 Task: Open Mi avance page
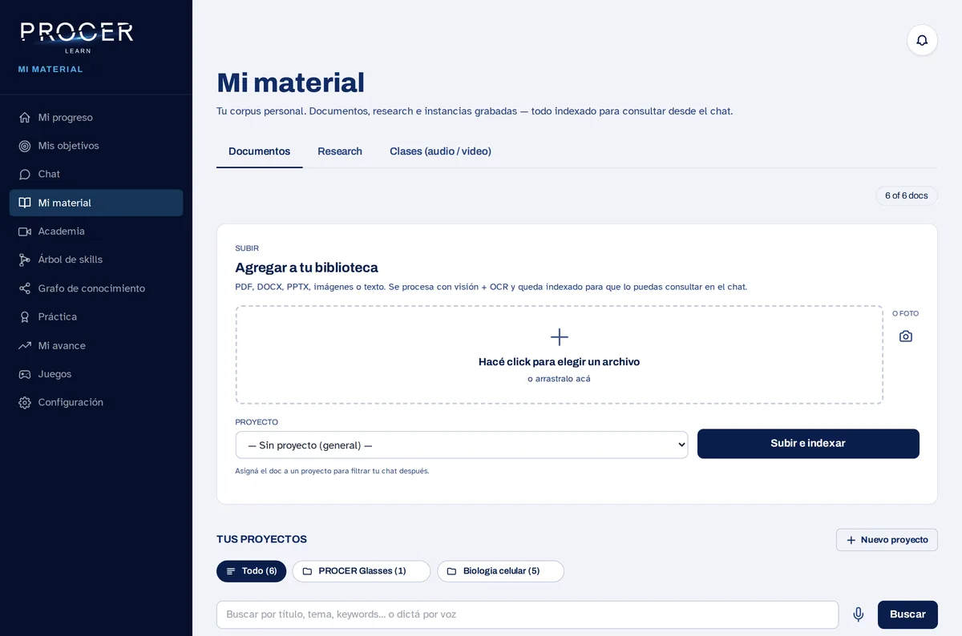click(x=96, y=345)
